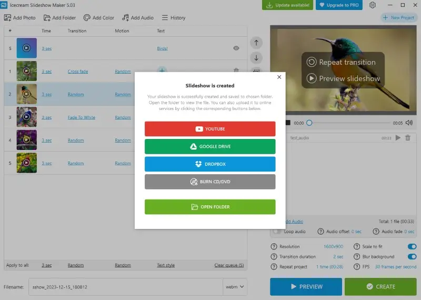Image resolution: width=421 pixels, height=300 pixels.
Task: Click the preview playback slider handle
Action: click(x=309, y=123)
